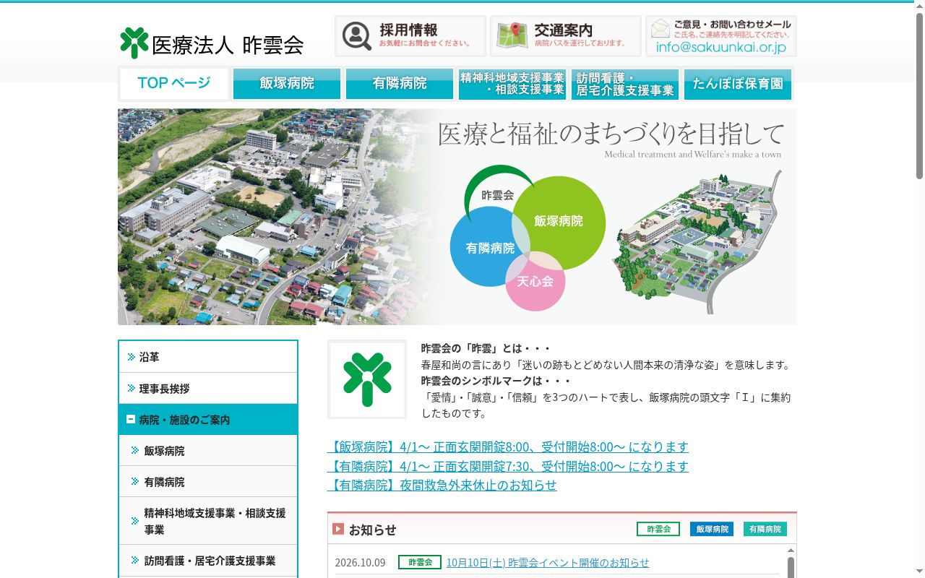Screen dimensions: 925x578
Task: Click the 交通案内 map pin icon
Action: click(512, 36)
